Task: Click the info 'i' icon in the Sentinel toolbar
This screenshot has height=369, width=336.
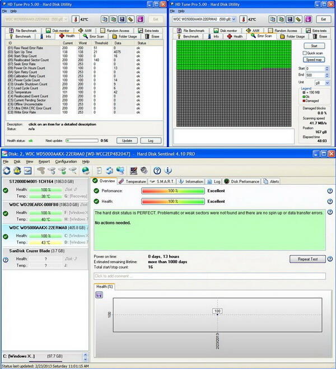Action: [x=168, y=171]
